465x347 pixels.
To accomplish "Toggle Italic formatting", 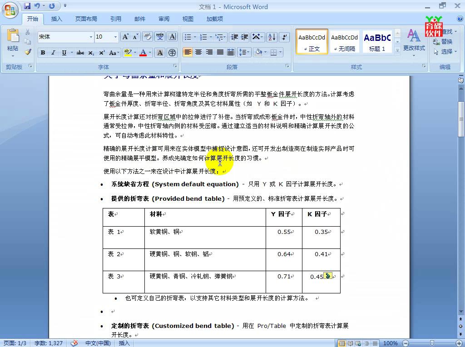I will (54, 53).
